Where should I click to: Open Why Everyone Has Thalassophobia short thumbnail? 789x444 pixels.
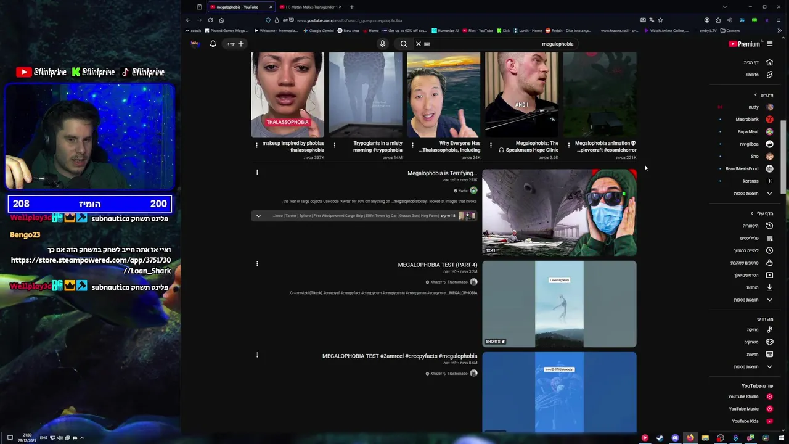coord(443,94)
